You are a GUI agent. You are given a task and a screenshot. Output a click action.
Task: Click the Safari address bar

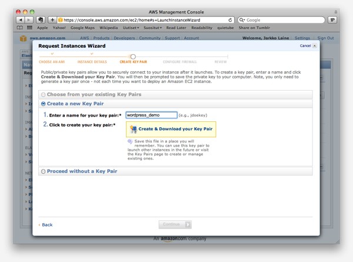coord(146,20)
